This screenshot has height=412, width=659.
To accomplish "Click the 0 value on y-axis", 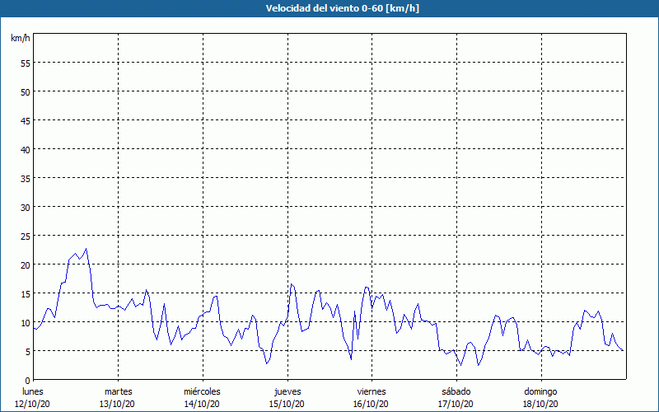I will tap(28, 381).
